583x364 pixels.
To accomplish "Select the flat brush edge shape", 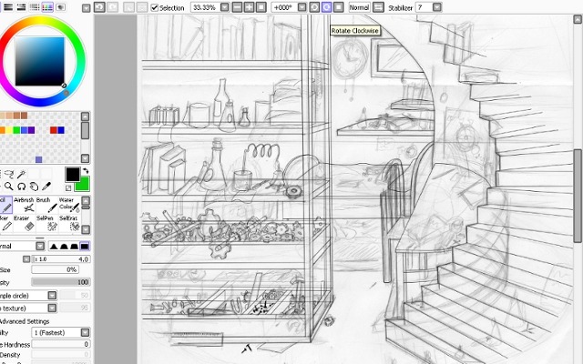I will [x=85, y=247].
